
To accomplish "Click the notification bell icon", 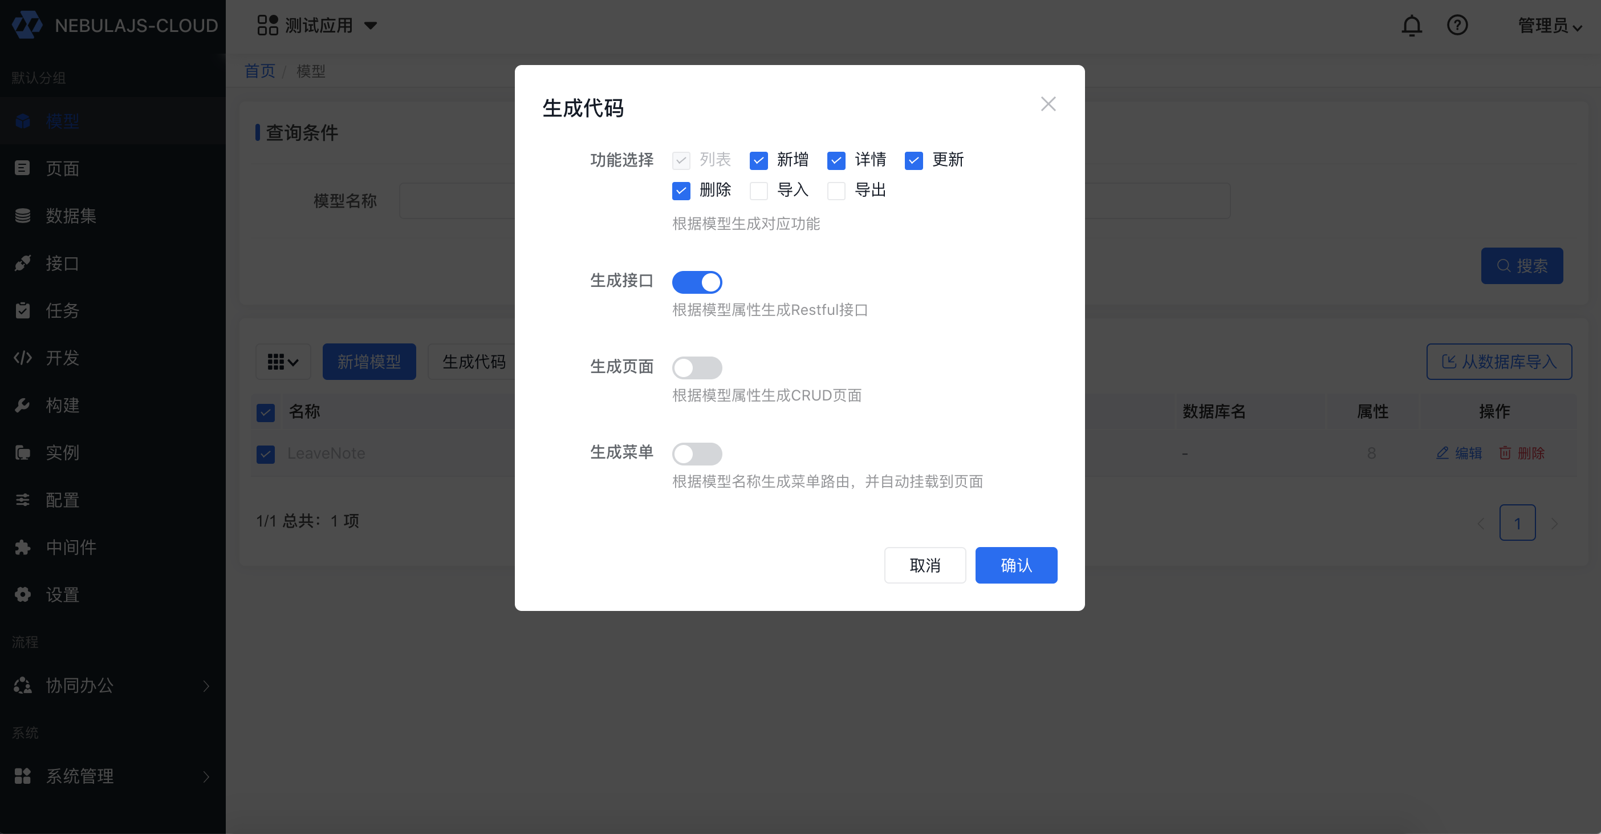I will pos(1412,25).
